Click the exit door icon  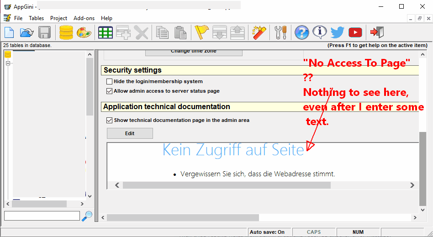coord(377,32)
